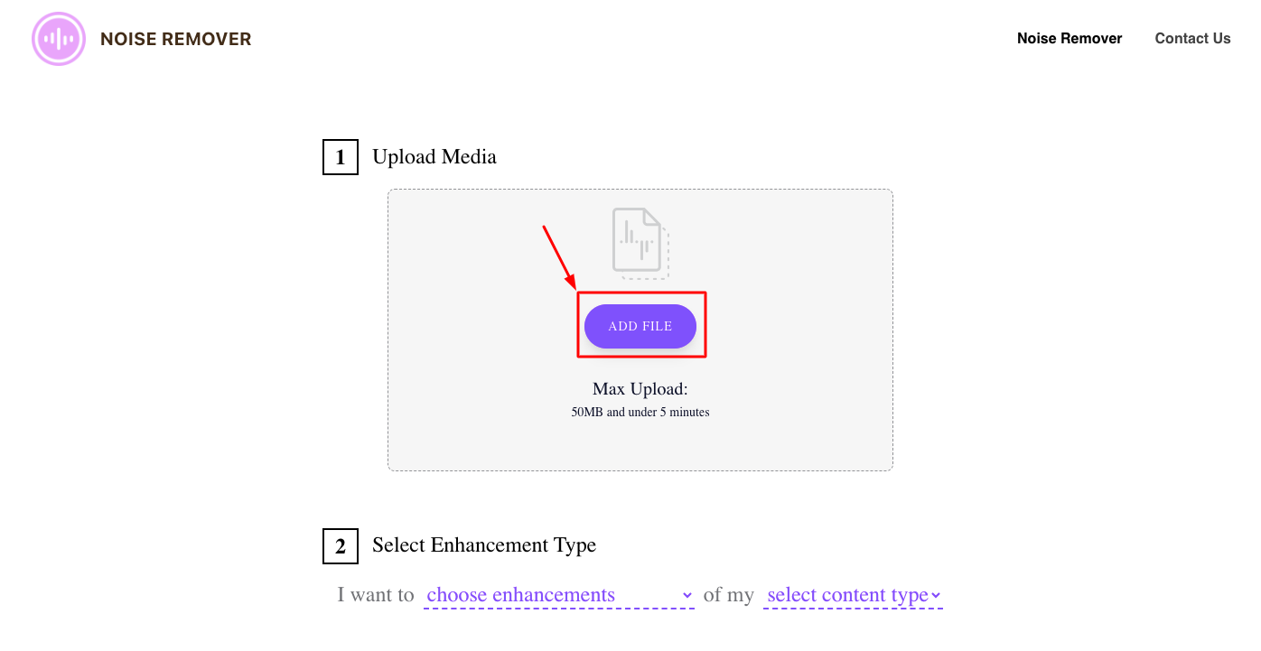This screenshot has width=1261, height=651.
Task: Click the "Max Upload:" label
Action: pyautogui.click(x=640, y=389)
